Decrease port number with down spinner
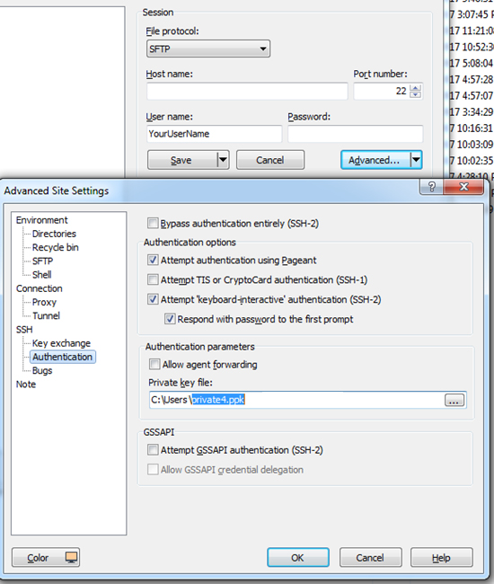The image size is (494, 584). [x=416, y=94]
